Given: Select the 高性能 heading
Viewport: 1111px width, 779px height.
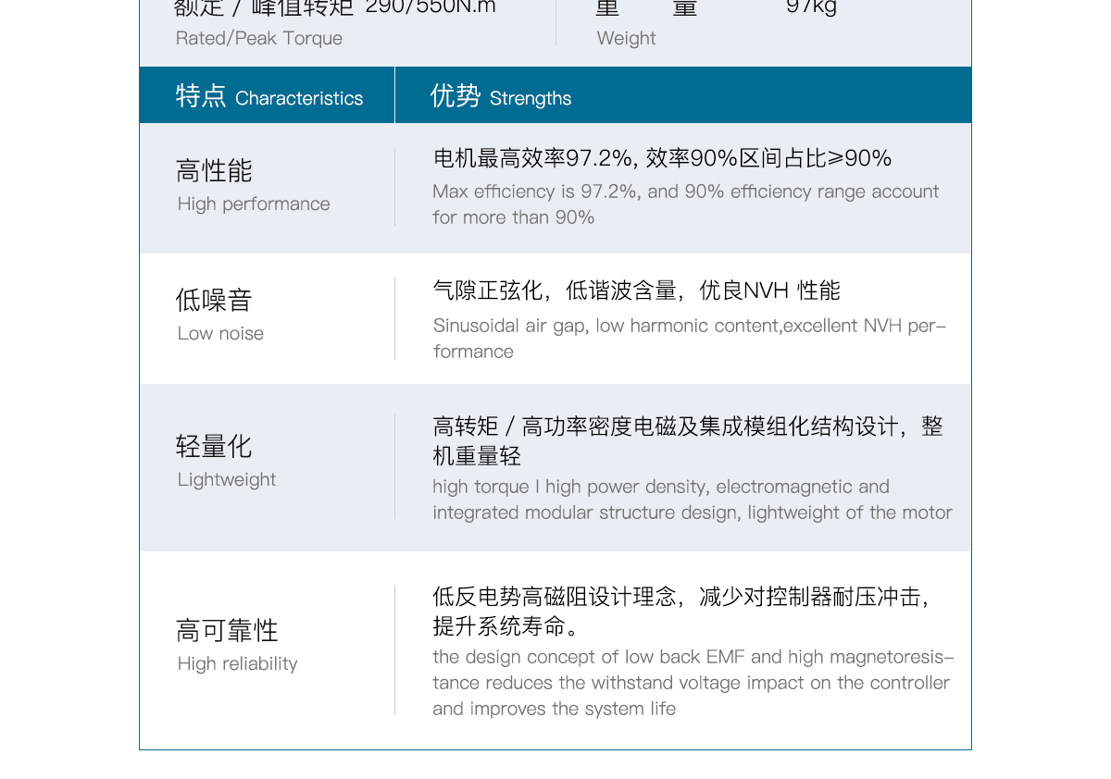Looking at the screenshot, I should 214,171.
